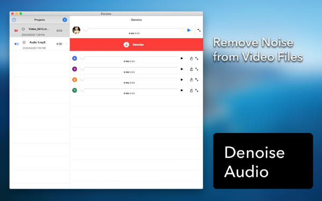Open the chevron for Audio 1.mp3 project
The height and width of the screenshot is (201, 322).
pyautogui.click(x=67, y=44)
